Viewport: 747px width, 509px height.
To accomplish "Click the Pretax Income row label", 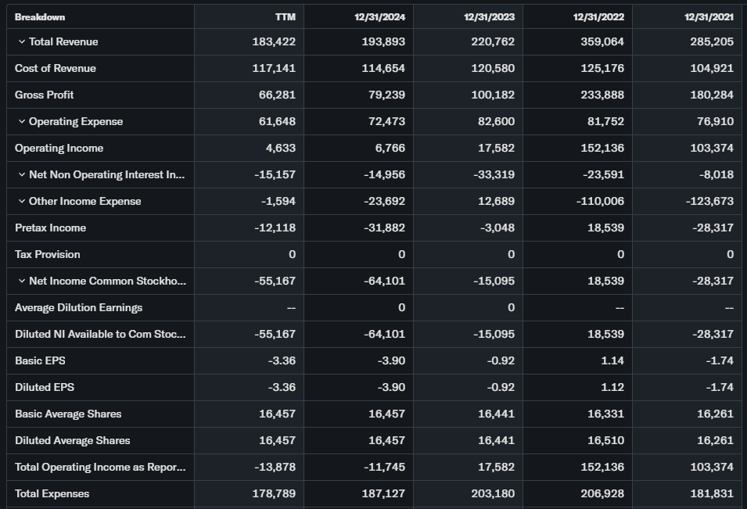I will [50, 228].
